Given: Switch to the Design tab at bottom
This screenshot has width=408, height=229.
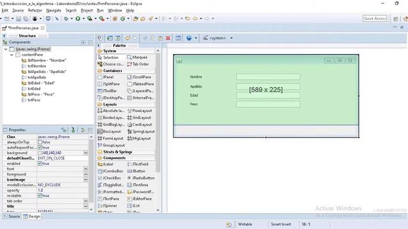Looking at the screenshot, I should (x=31, y=216).
